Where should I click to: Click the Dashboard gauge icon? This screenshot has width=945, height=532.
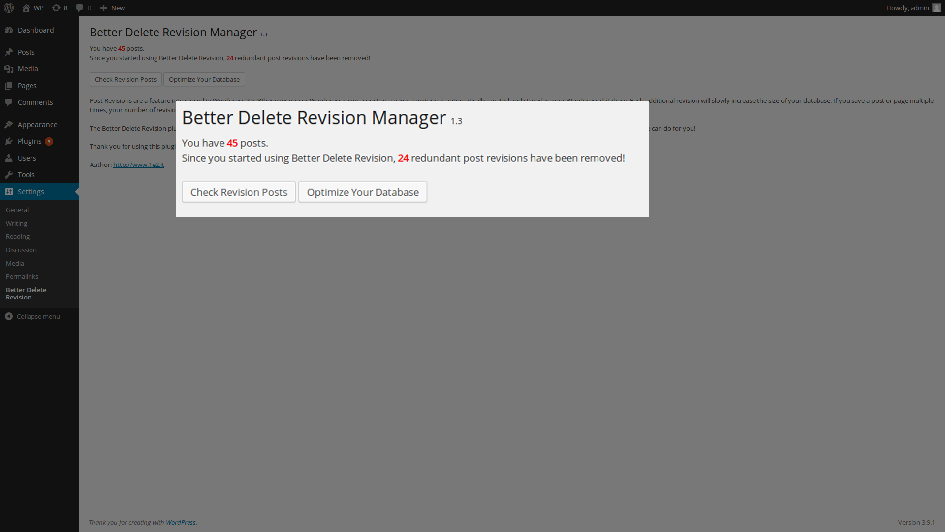click(9, 30)
